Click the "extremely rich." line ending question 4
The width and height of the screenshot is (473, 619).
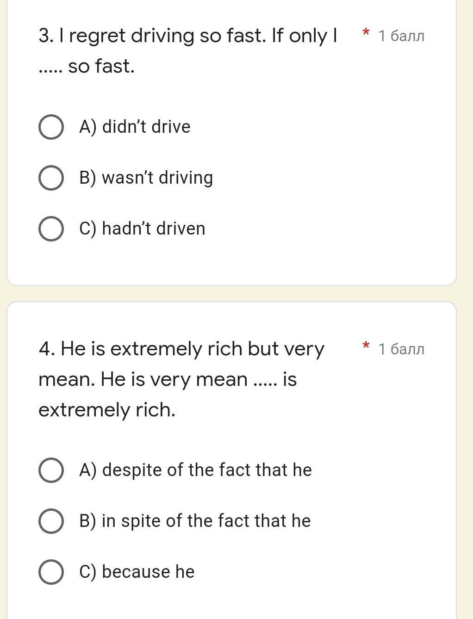coord(107,410)
